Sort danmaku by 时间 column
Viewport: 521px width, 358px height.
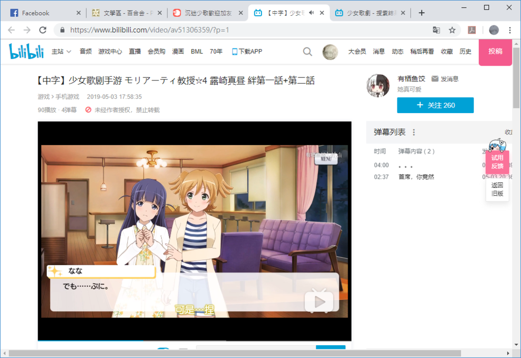point(380,151)
